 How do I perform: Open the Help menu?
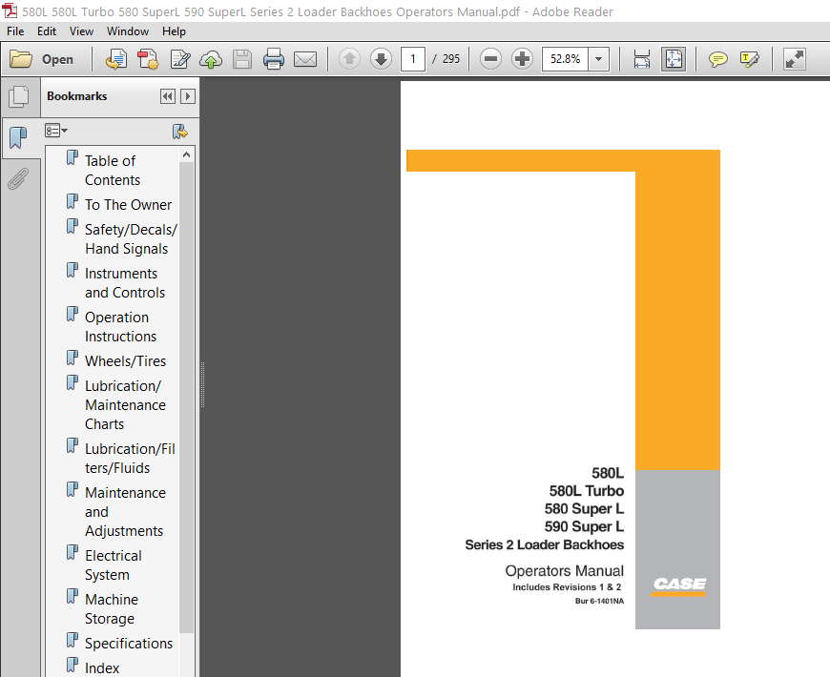[x=174, y=31]
